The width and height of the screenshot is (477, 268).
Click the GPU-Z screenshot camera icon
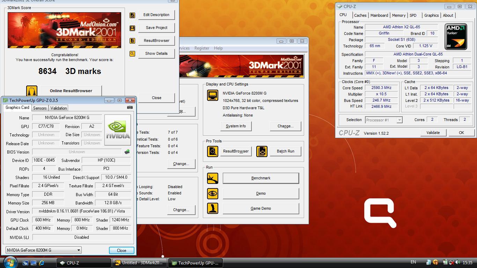[x=130, y=107]
